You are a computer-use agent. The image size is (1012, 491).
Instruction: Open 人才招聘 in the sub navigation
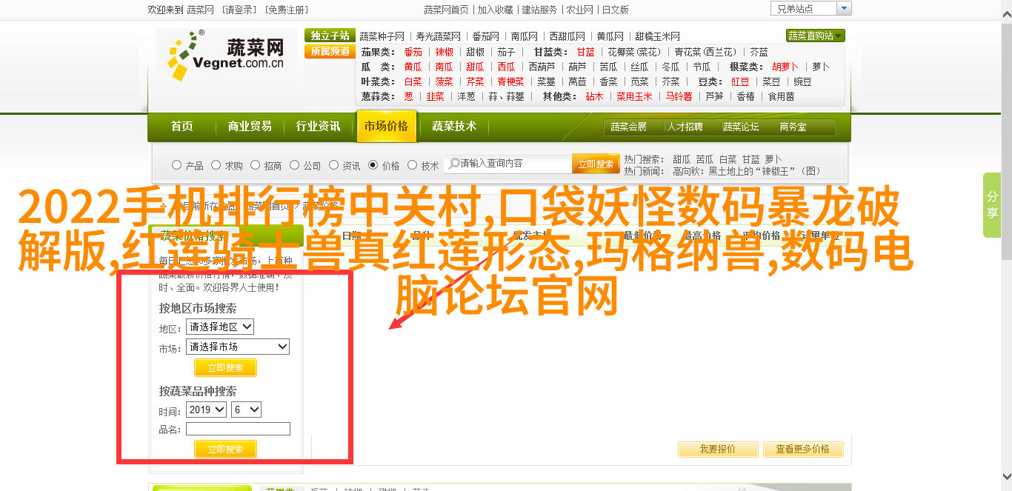[x=685, y=127]
